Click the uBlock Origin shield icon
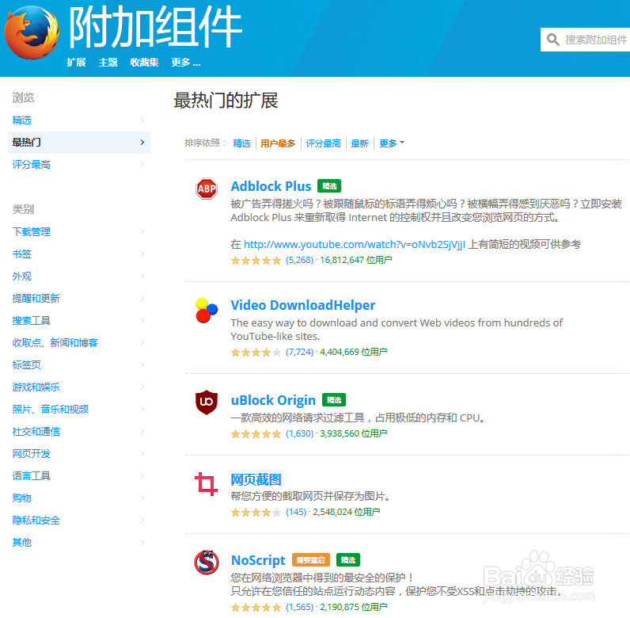The height and width of the screenshot is (618, 630). 207,402
